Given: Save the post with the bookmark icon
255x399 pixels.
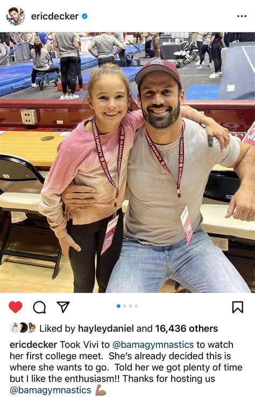Looking at the screenshot, I should click(x=238, y=307).
